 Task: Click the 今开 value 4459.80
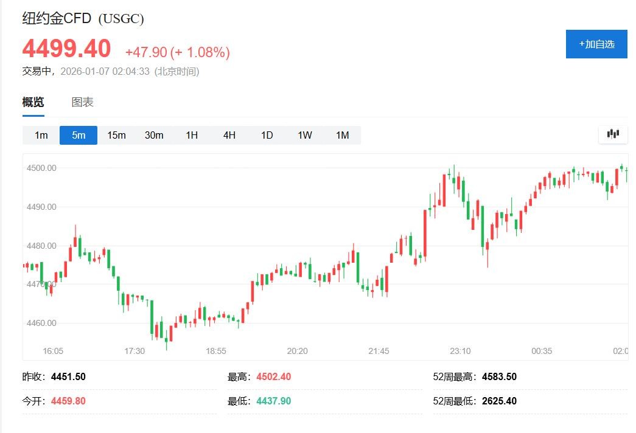pos(68,401)
